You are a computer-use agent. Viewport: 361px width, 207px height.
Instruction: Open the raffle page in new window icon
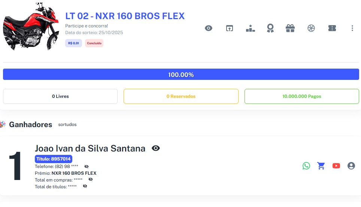click(229, 28)
